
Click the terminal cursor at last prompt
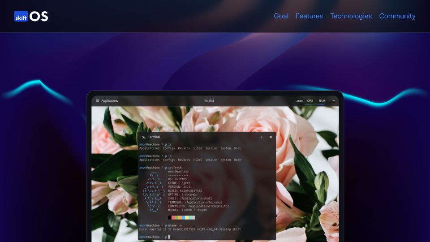pos(169,237)
